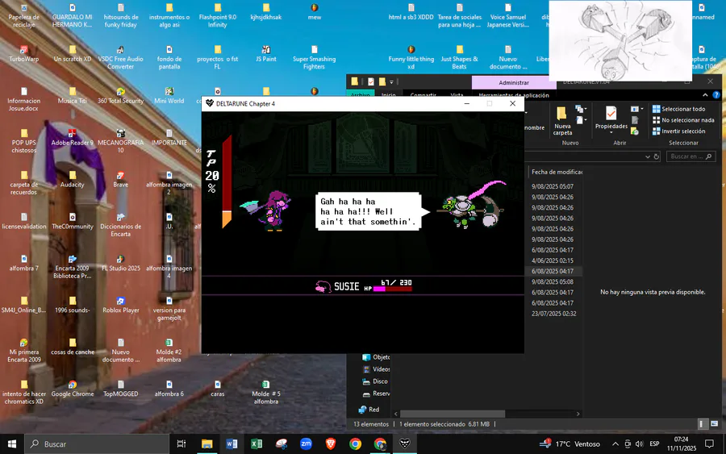Click No seleccionar nada

[x=683, y=120]
